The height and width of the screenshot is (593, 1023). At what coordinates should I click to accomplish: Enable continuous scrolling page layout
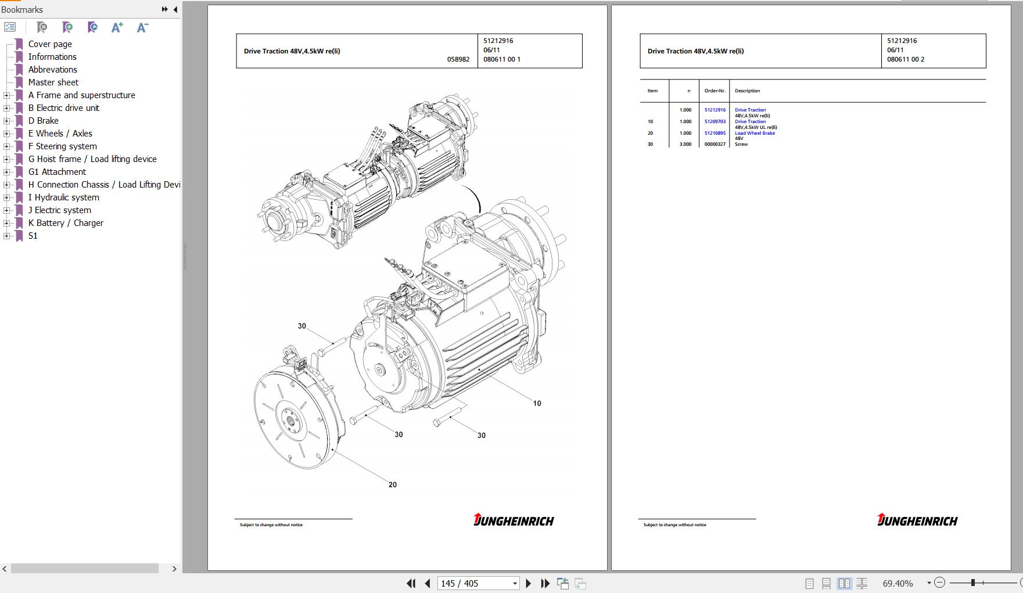[826, 583]
